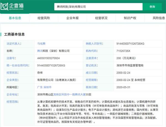The image size is (166, 127).
Task: Open the 经营风险 tab
Action: tap(44, 18)
